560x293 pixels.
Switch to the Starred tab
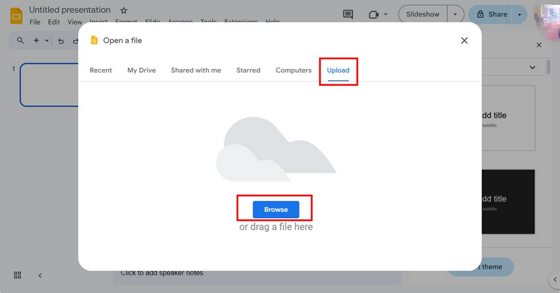(248, 70)
